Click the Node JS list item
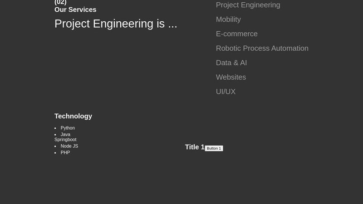The width and height of the screenshot is (363, 204). pos(69,146)
